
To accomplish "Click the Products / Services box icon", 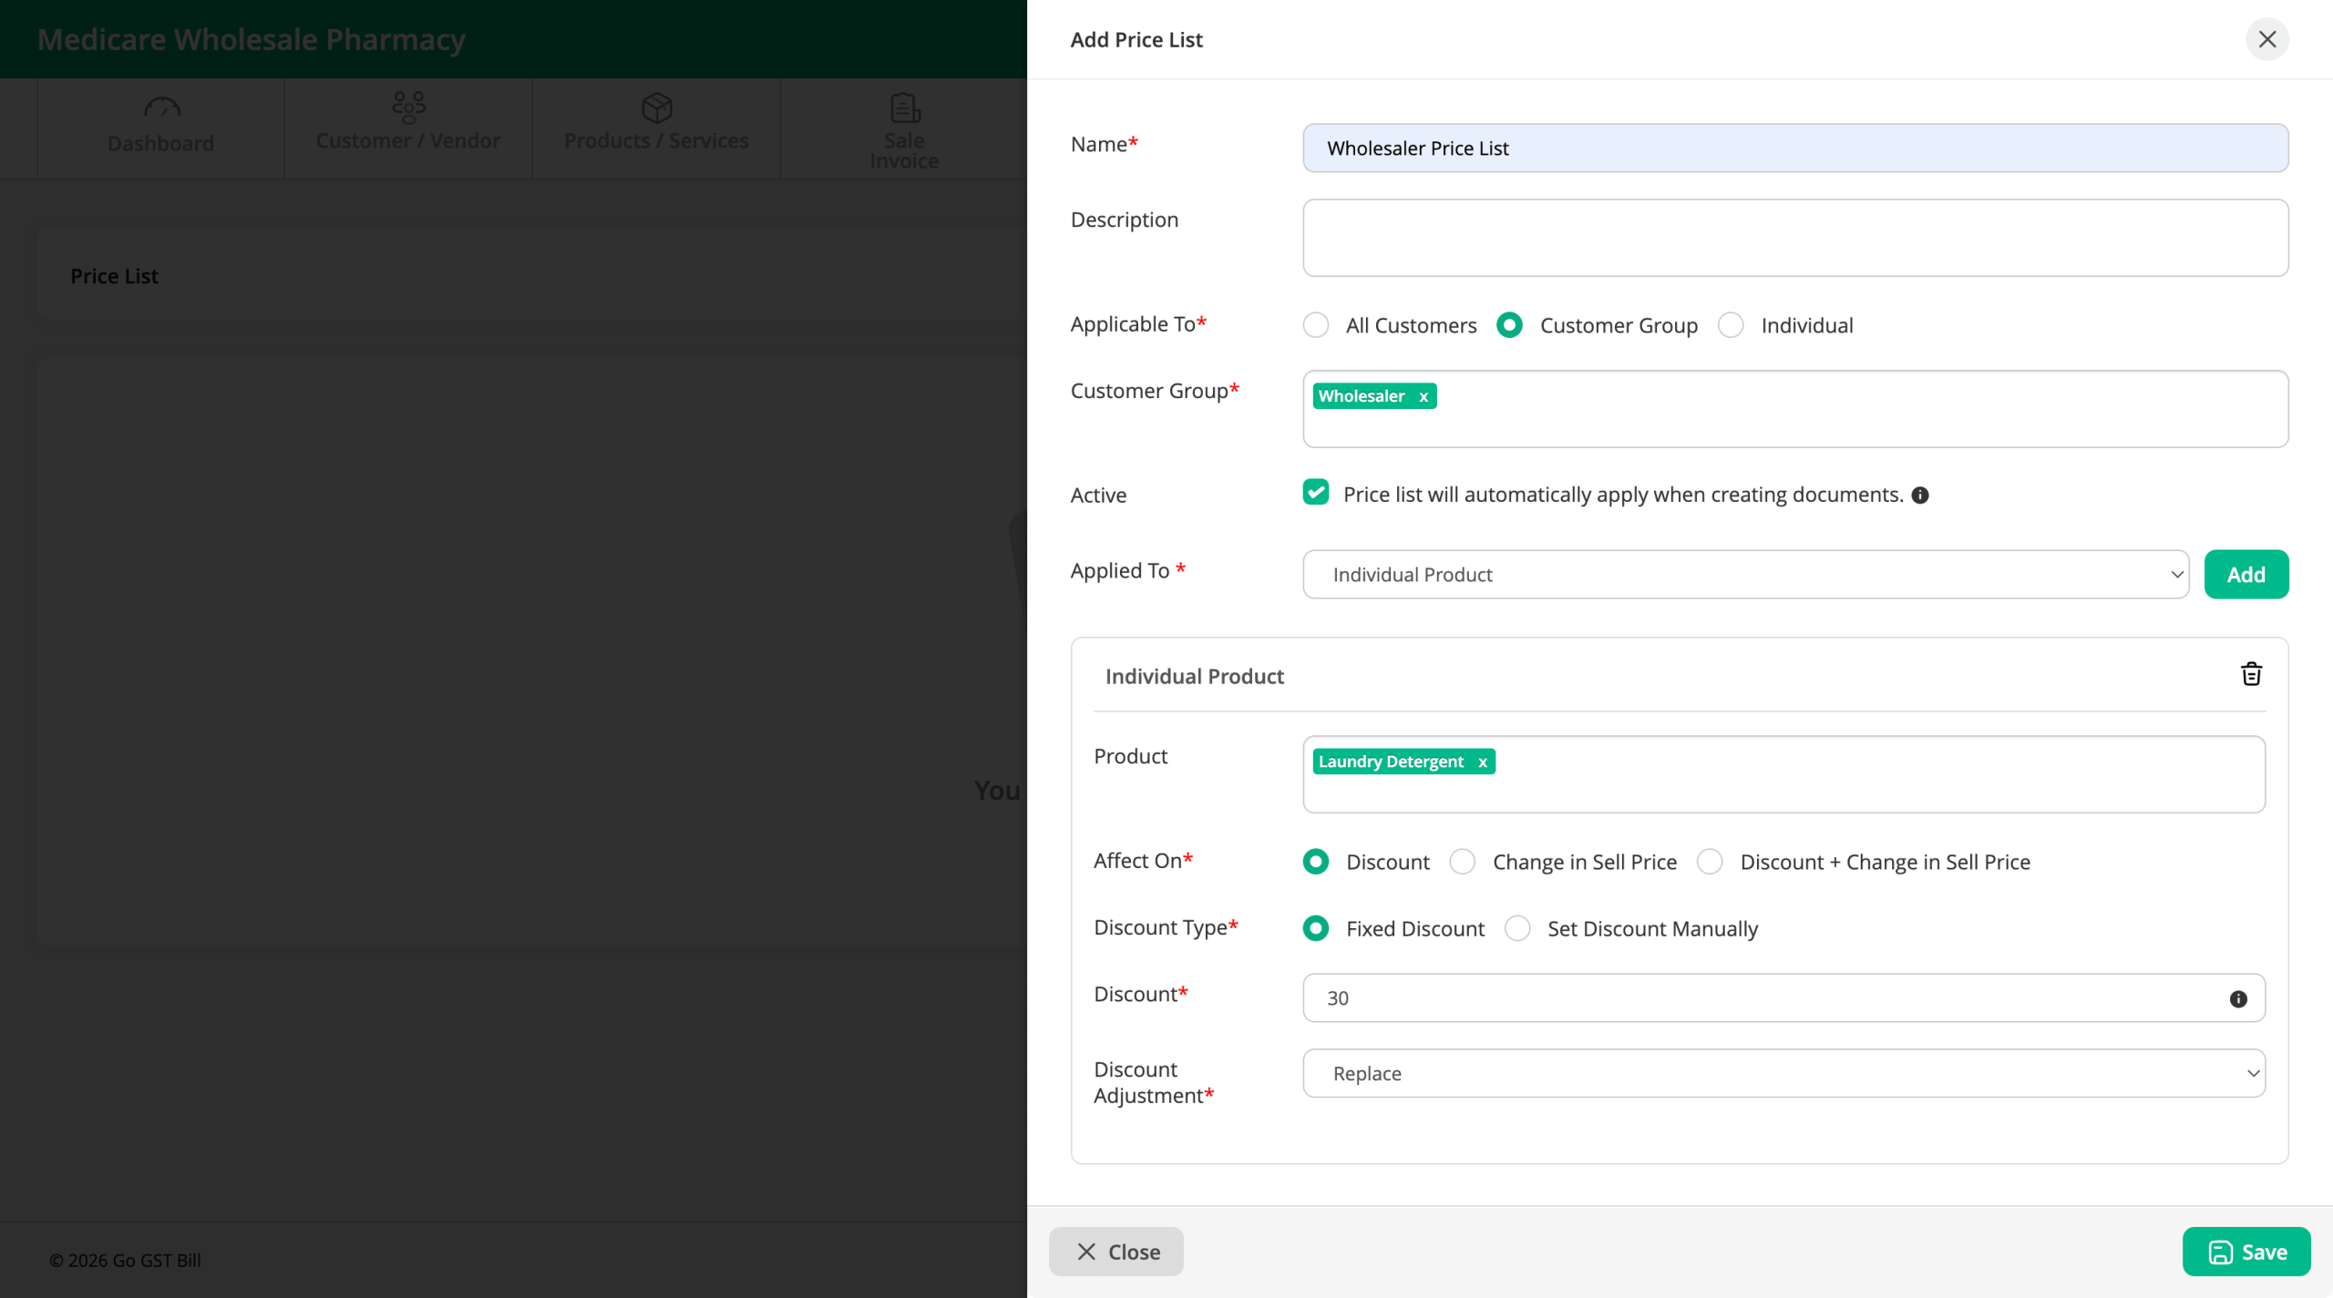I will (x=656, y=108).
